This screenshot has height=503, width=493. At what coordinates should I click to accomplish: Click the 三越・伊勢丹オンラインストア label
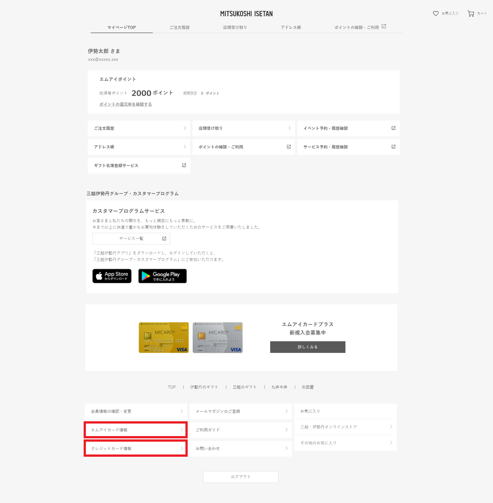[328, 427]
